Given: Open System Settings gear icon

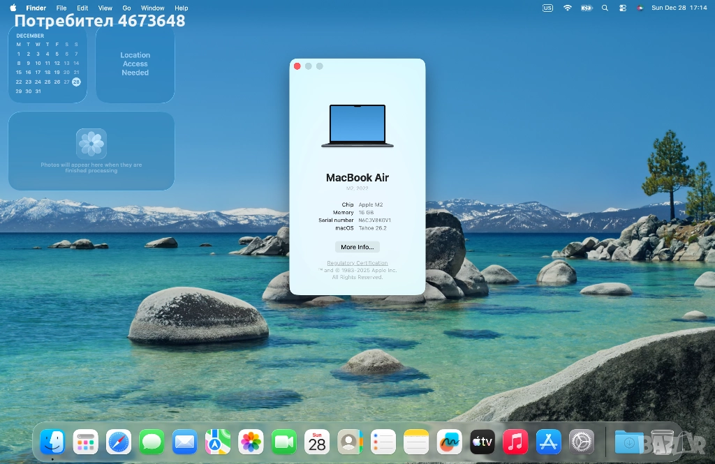Looking at the screenshot, I should click(582, 442).
